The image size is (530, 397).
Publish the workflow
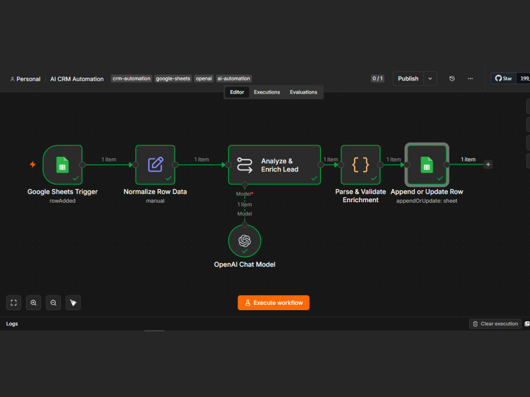tap(408, 79)
